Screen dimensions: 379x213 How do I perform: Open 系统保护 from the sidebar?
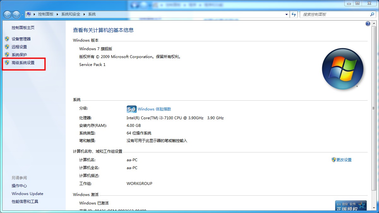click(19, 55)
